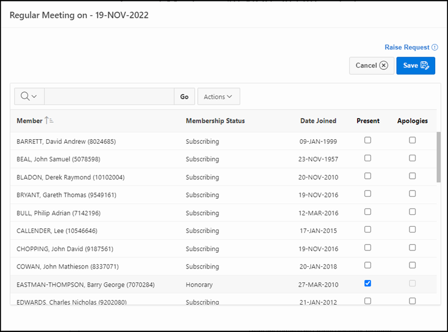Click the sort ascending icon beside Member
This screenshot has width=448, height=332.
[x=49, y=121]
